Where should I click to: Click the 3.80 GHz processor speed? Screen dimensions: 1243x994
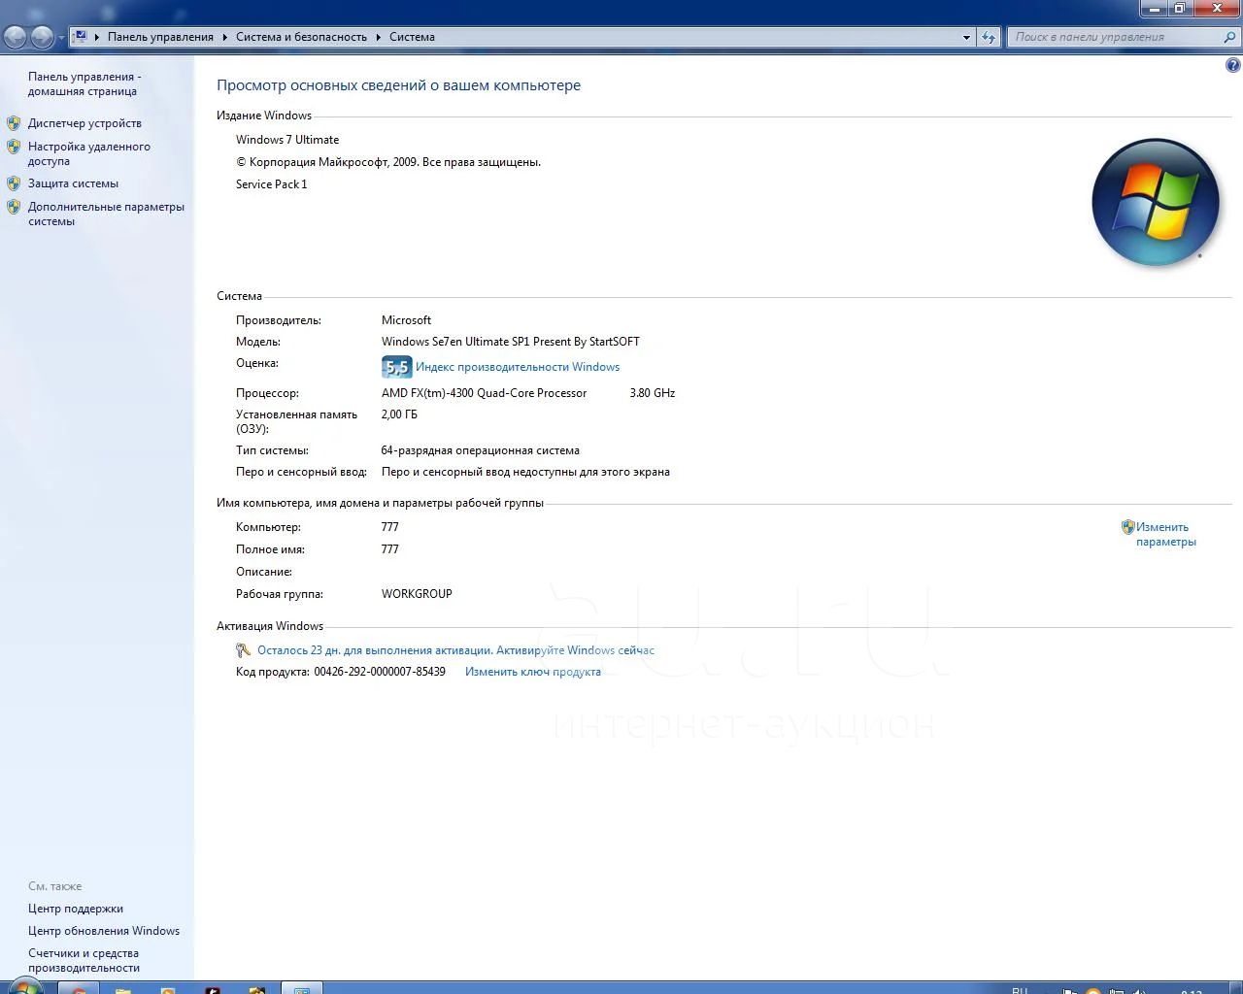[652, 393]
